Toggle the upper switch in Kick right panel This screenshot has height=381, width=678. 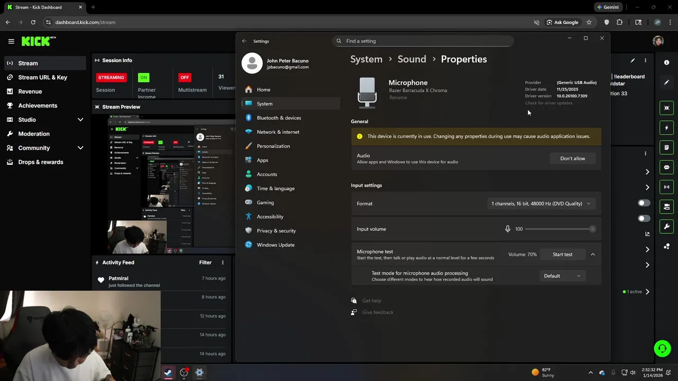coord(644,203)
